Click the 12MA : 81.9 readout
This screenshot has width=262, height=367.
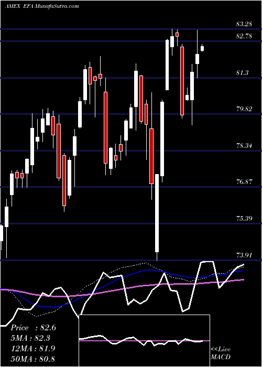(33, 349)
